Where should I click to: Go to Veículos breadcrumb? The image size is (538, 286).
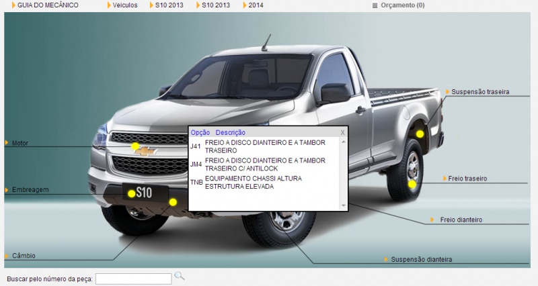(x=125, y=5)
